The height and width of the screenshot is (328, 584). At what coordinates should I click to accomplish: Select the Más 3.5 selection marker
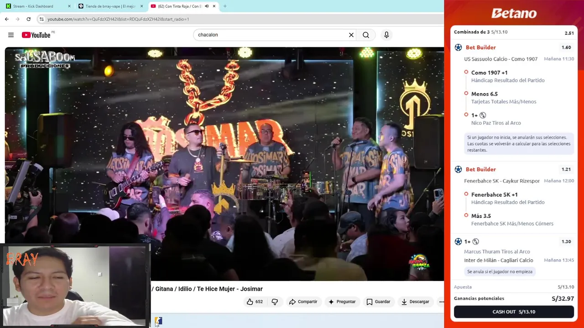point(466,215)
